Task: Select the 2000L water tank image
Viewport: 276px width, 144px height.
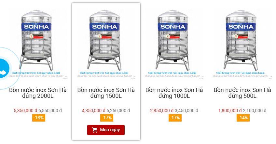Action: (x=38, y=41)
